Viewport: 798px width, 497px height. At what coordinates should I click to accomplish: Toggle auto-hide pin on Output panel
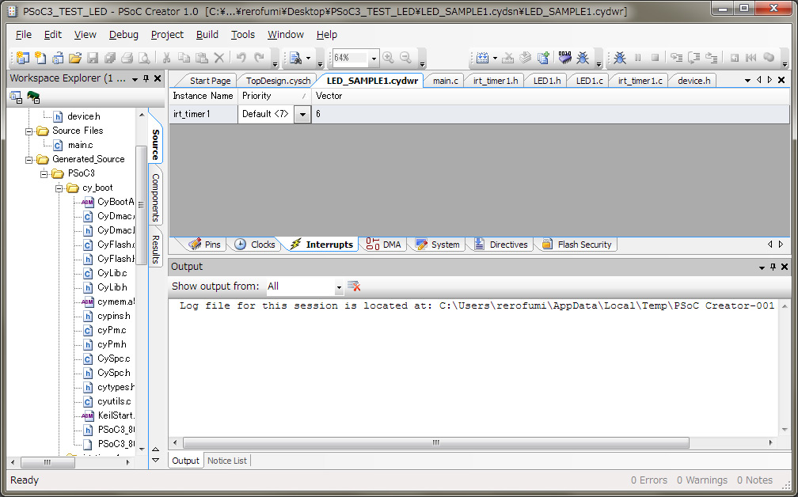[x=773, y=267]
